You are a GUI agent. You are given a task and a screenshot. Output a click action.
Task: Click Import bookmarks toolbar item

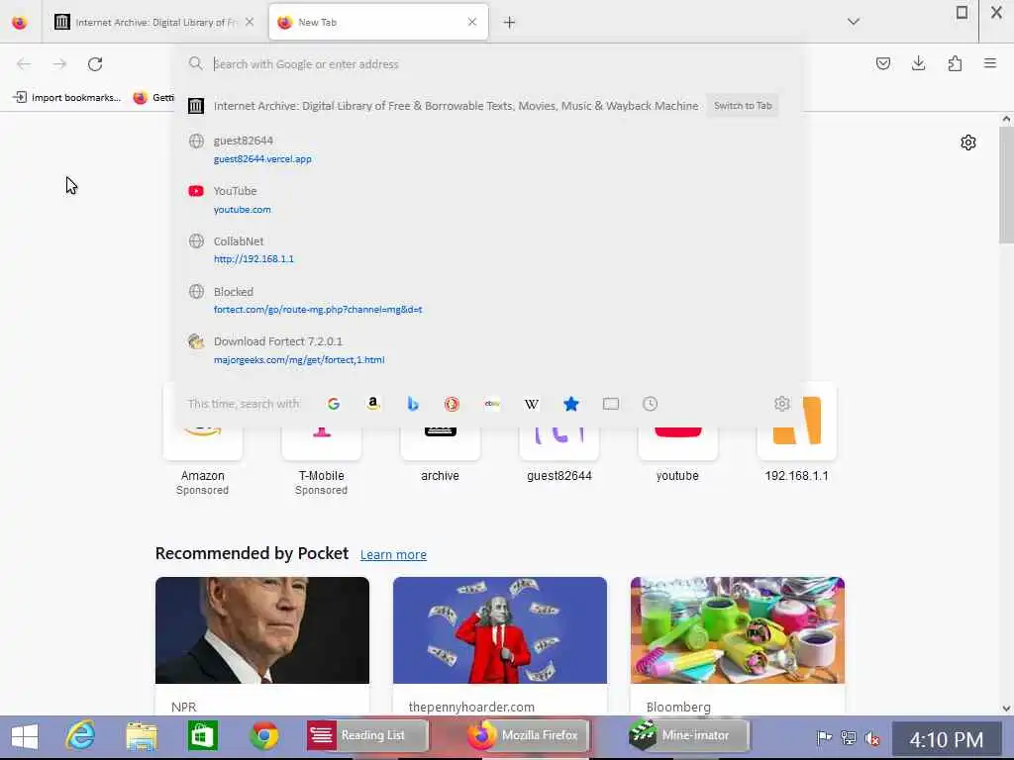(x=66, y=98)
